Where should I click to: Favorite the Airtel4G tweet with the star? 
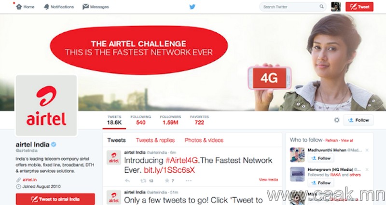(x=166, y=180)
